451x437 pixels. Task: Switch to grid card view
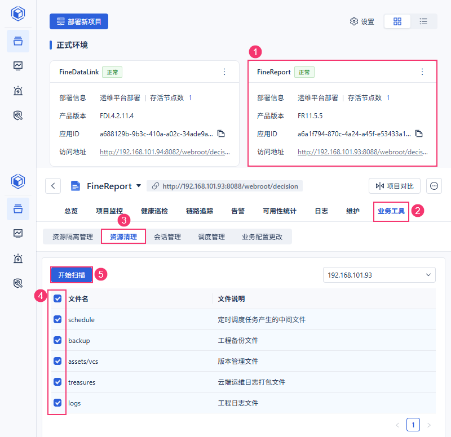coord(397,21)
